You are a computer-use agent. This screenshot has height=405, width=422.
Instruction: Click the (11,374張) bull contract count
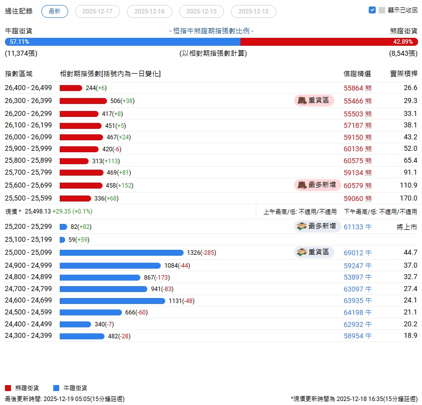21,53
